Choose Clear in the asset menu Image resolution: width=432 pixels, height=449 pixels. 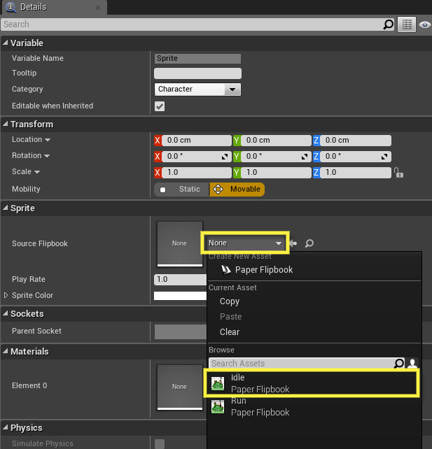[230, 332]
